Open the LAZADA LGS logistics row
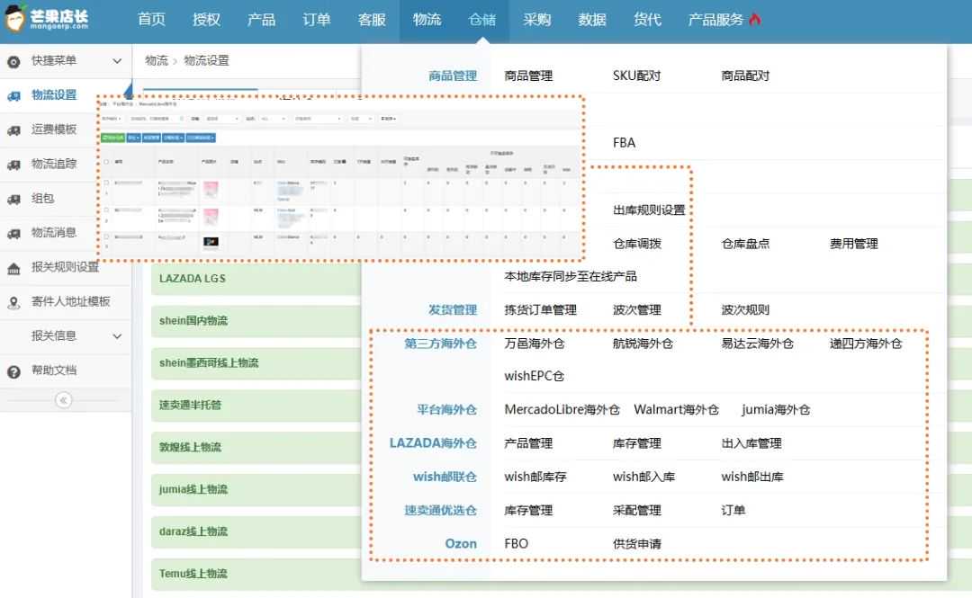Image resolution: width=972 pixels, height=598 pixels. point(256,279)
